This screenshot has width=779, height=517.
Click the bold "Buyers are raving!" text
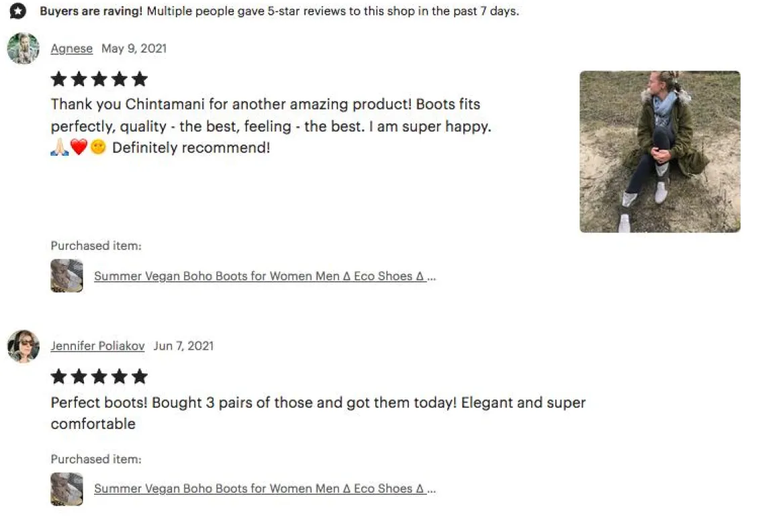91,11
